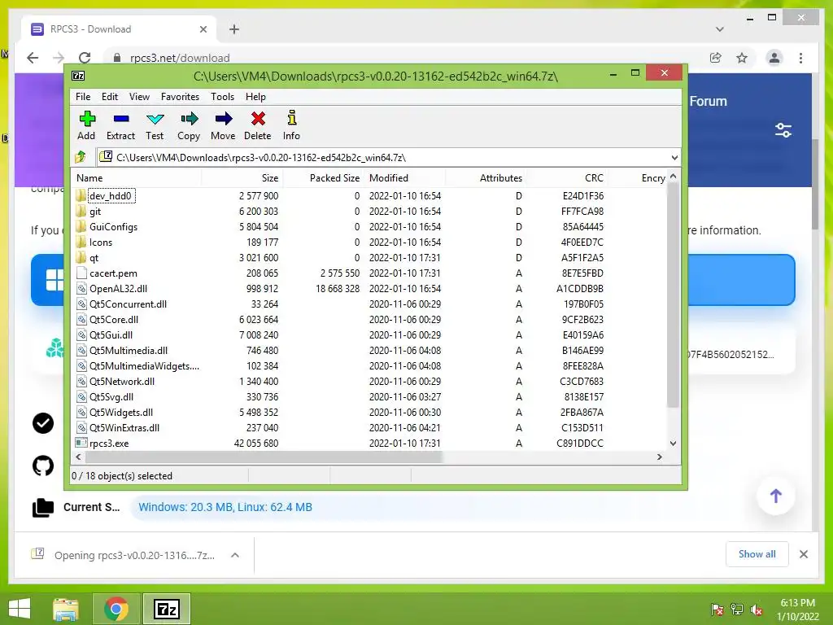Sort by Packed Size column header
Image resolution: width=833 pixels, height=625 pixels.
[x=323, y=178]
